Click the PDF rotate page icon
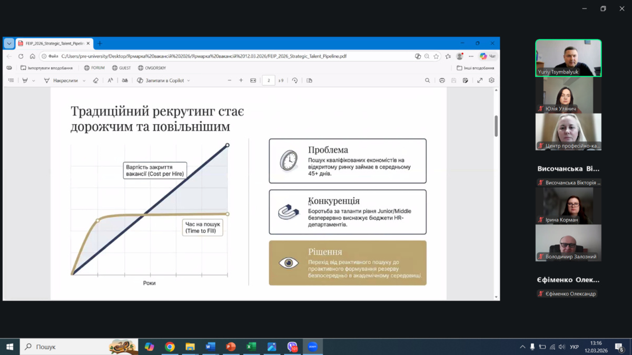Viewport: 632px width, 355px height. click(294, 80)
